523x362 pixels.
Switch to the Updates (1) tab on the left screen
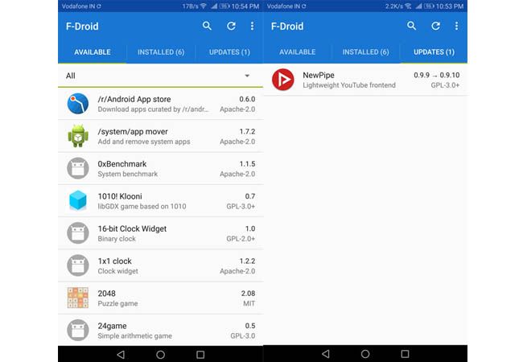(229, 52)
